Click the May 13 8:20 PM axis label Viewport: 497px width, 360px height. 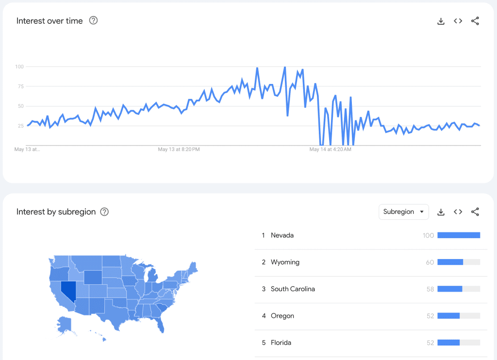[x=179, y=149]
